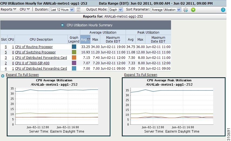Viewport: 231px width, 141px height.
Task: Click slot 4 link
Action: [6, 69]
